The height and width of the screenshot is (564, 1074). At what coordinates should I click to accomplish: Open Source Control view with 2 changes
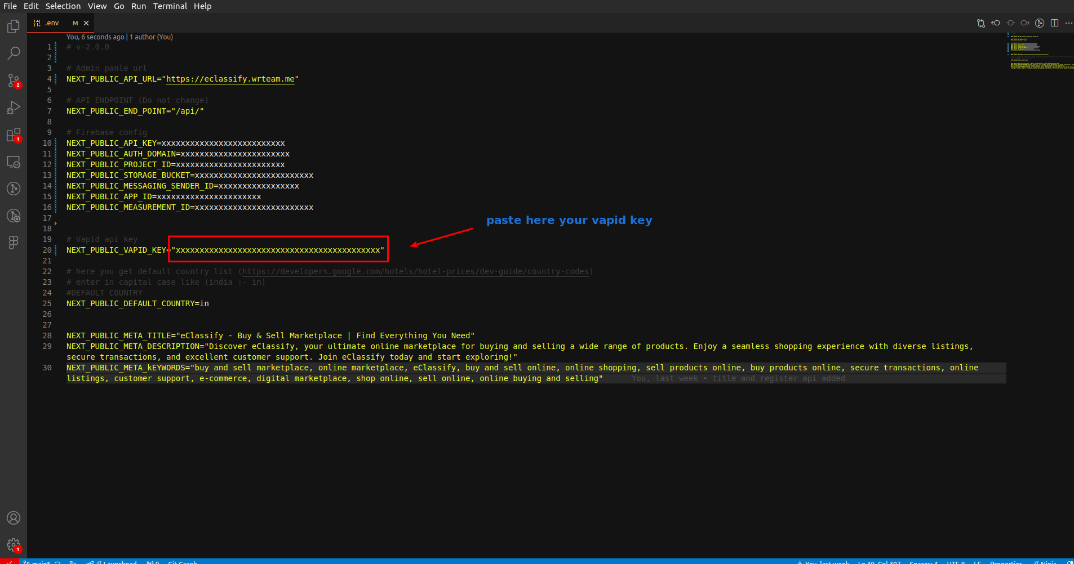click(14, 80)
